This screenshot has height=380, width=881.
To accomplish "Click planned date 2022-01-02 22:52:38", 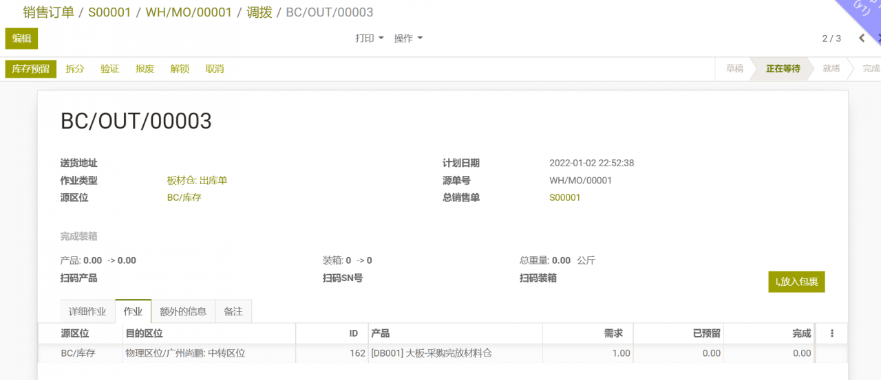I will [591, 163].
